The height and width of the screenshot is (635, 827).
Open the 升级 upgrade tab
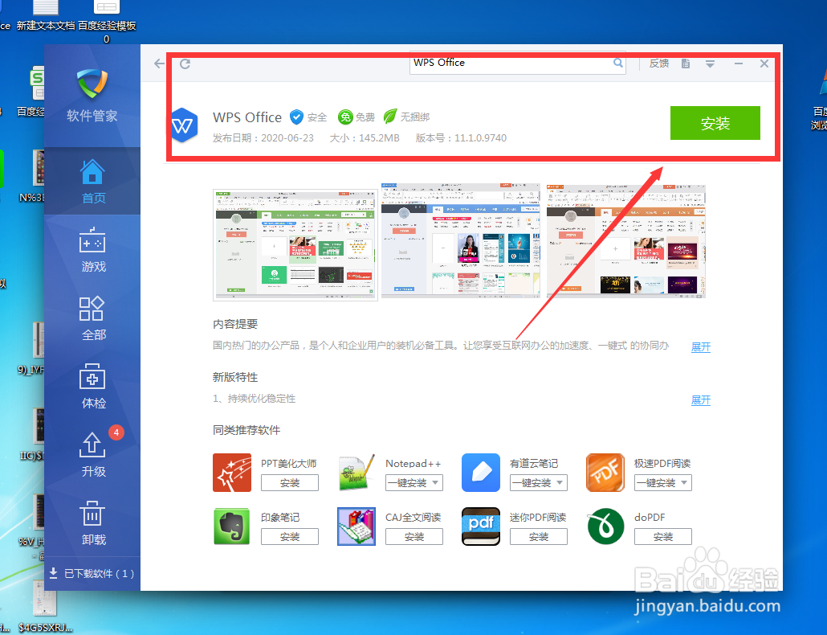[x=93, y=454]
